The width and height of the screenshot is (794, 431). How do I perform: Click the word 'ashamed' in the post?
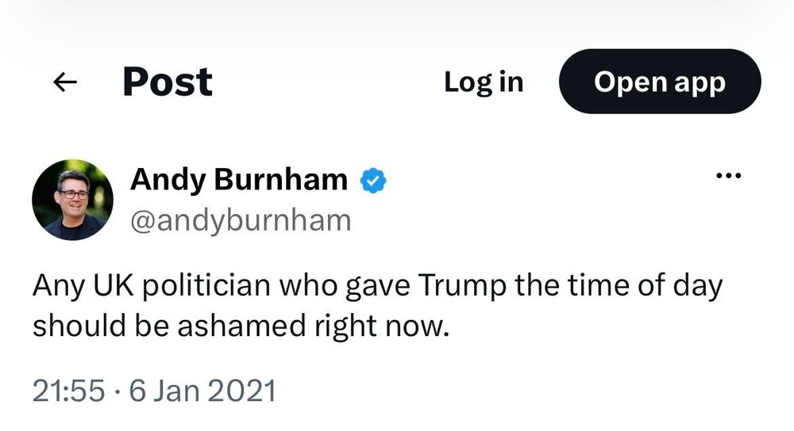pos(241,326)
